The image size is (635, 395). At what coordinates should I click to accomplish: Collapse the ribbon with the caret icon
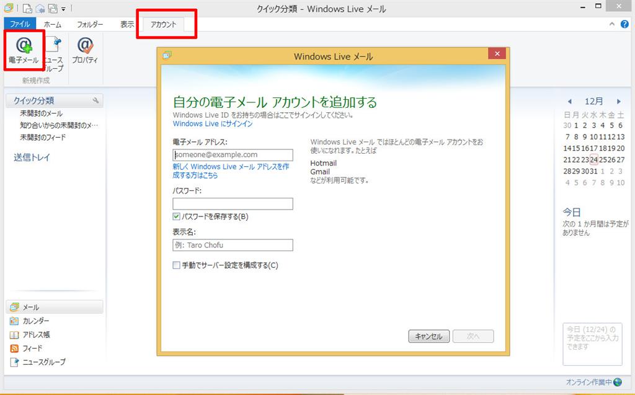coord(612,24)
